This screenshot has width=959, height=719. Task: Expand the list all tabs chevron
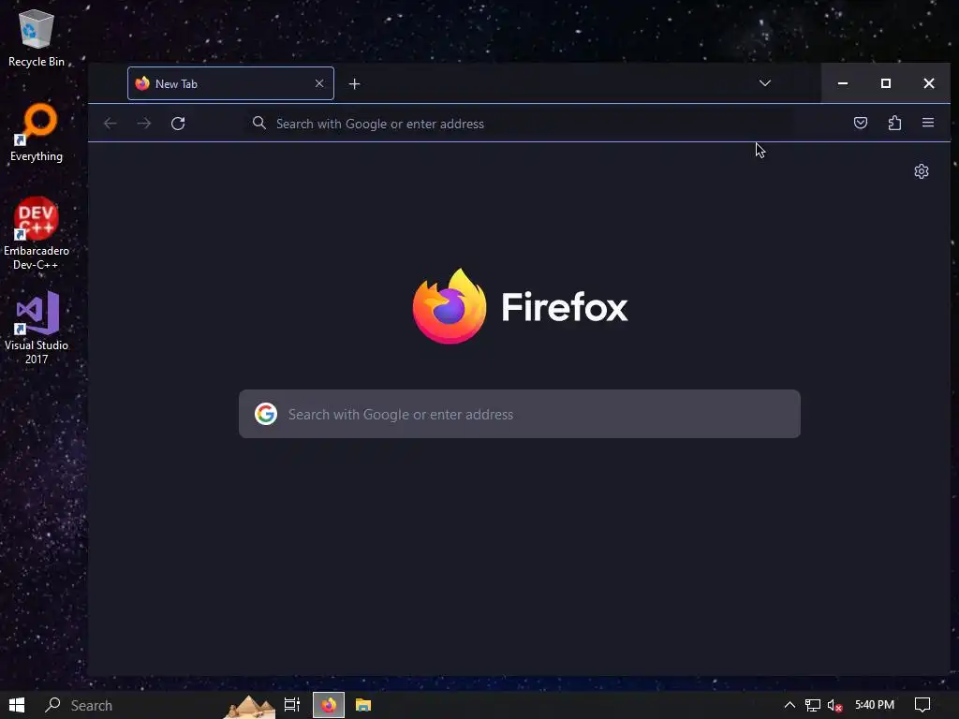pos(764,83)
